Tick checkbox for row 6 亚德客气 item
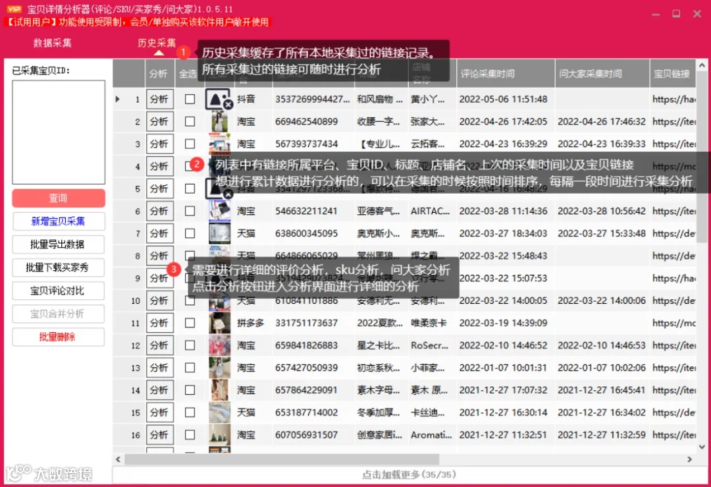This screenshot has width=711, height=487. click(190, 211)
